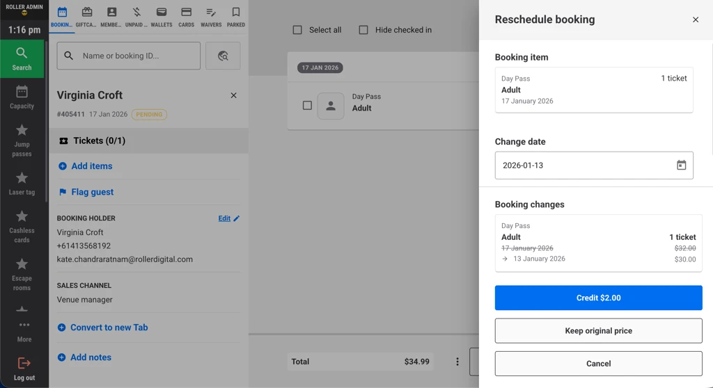This screenshot has width=713, height=388.
Task: Open the three-dot menu beside Total
Action: 457,362
